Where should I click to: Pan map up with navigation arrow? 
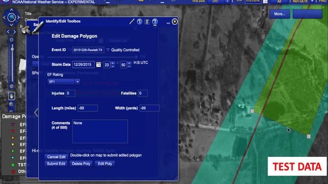click(11, 10)
